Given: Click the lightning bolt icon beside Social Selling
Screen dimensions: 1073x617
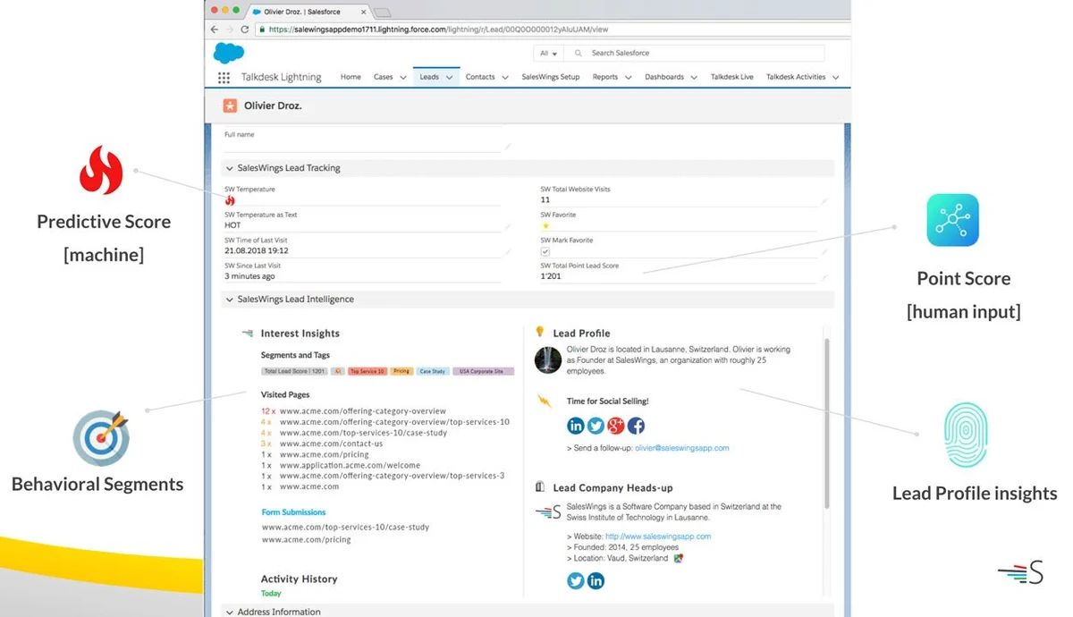Looking at the screenshot, I should pyautogui.click(x=545, y=401).
